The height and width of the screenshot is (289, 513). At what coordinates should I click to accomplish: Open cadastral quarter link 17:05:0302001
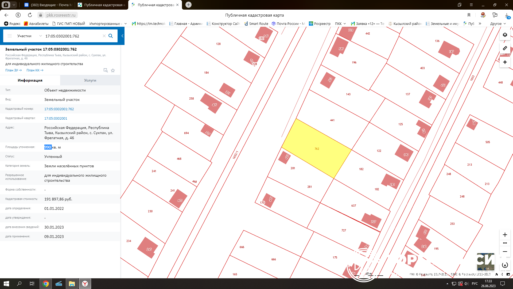[x=56, y=118]
